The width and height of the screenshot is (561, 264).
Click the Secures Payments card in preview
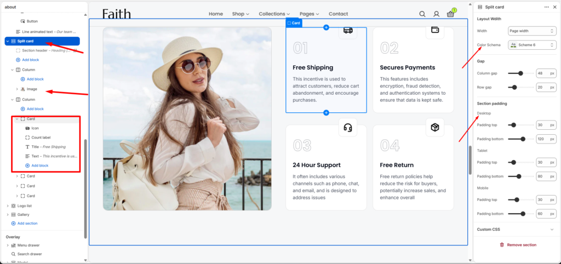[x=413, y=70]
